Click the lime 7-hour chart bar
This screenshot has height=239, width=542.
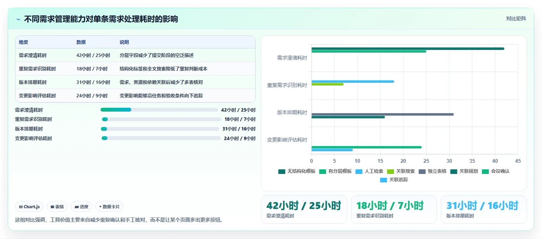click(x=328, y=84)
